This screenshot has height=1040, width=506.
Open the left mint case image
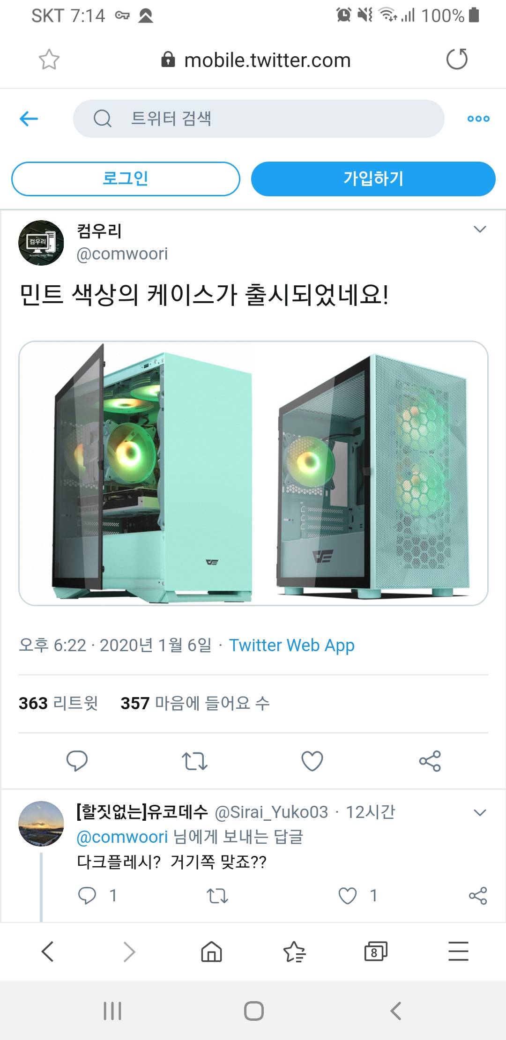(x=136, y=473)
